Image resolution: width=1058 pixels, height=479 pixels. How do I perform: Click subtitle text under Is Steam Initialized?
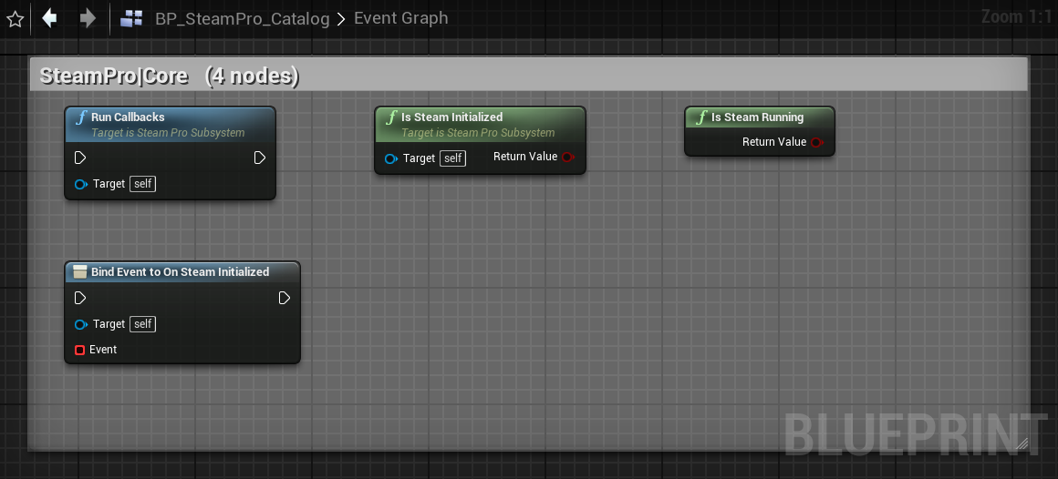[x=479, y=133]
